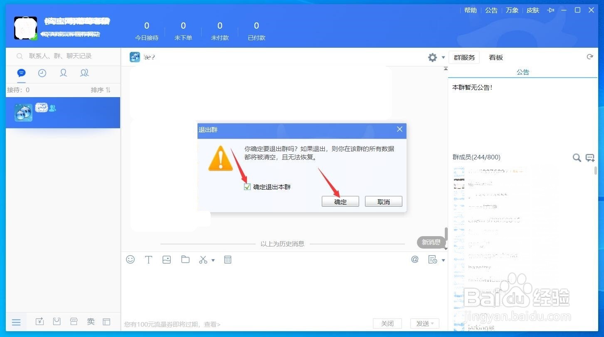
Task: Cancel the 退出群 dialog with 取消
Action: click(383, 202)
